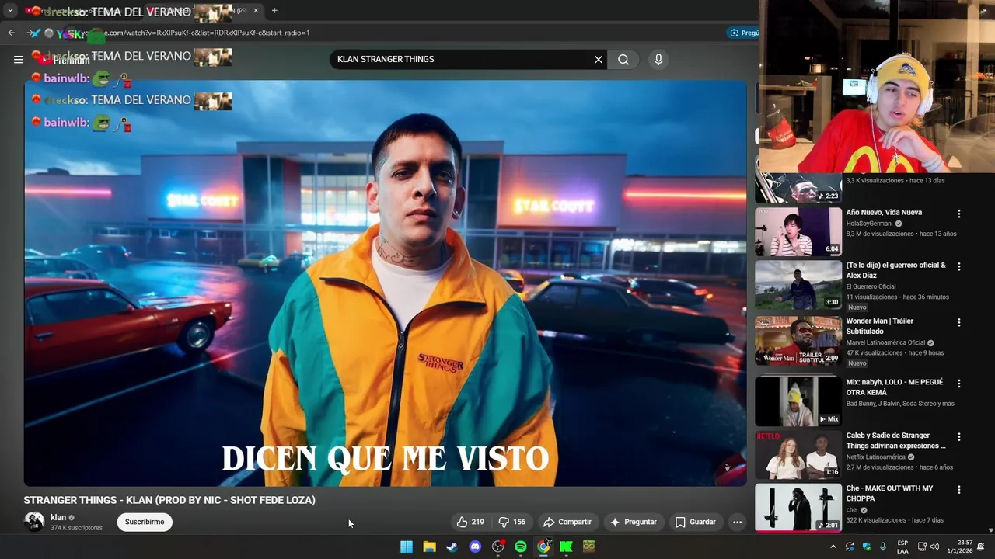Screen dimensions: 995x559
Task: Click the Windows Security shield tray icon
Action: click(867, 547)
